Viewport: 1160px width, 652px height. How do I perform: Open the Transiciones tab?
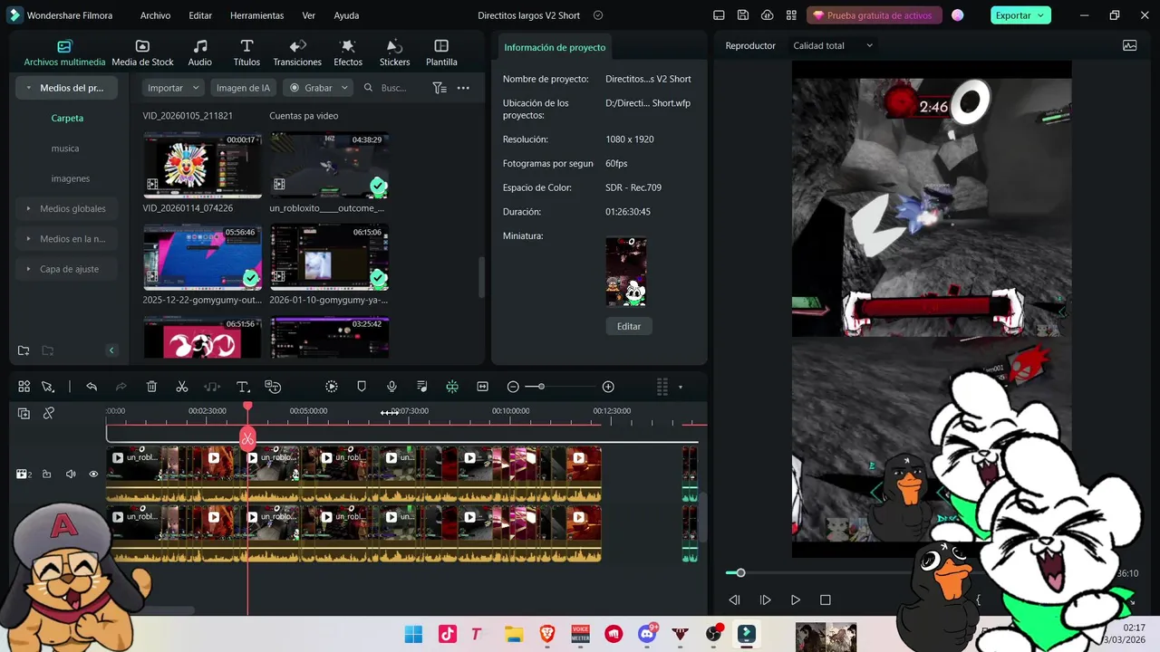coord(297,53)
